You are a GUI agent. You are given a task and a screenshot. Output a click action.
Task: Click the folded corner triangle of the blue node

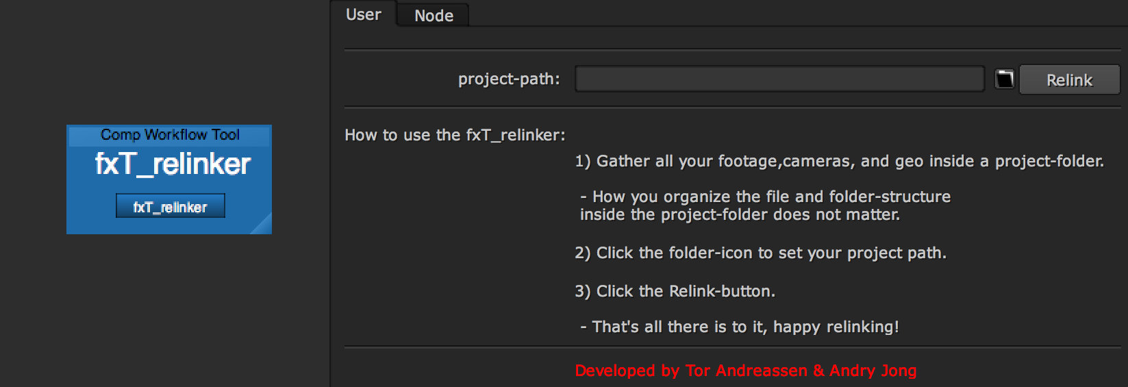(x=264, y=226)
